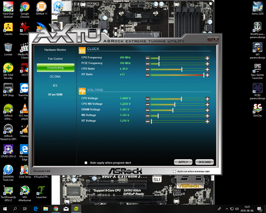This screenshot has width=266, height=213.
Task: Increase HT Ratio with plus button
Action: (x=207, y=75)
